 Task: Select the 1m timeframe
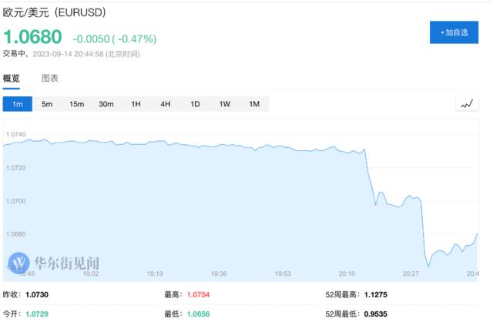coord(17,104)
